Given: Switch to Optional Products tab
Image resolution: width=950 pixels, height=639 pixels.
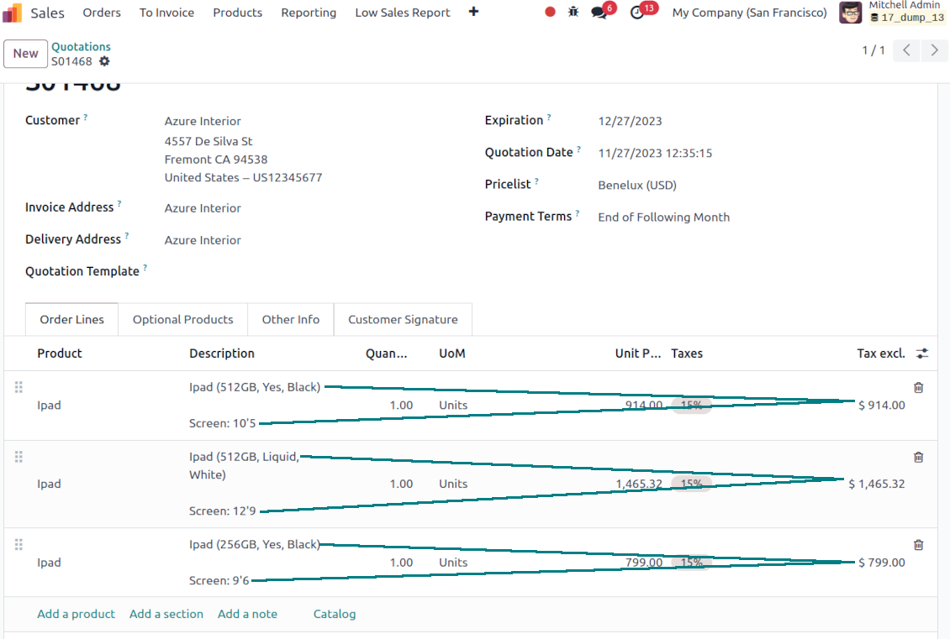Looking at the screenshot, I should point(183,319).
